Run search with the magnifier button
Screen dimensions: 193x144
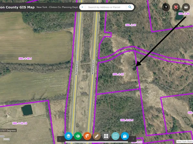click(x=130, y=7)
